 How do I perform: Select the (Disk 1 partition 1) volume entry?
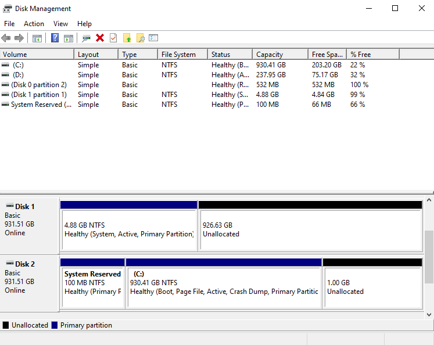[x=39, y=95]
